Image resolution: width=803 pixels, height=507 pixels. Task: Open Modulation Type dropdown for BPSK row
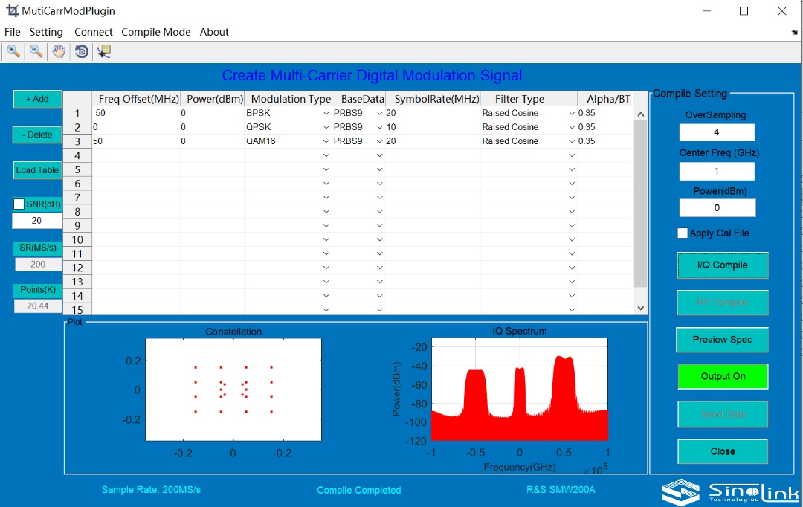[x=326, y=113]
